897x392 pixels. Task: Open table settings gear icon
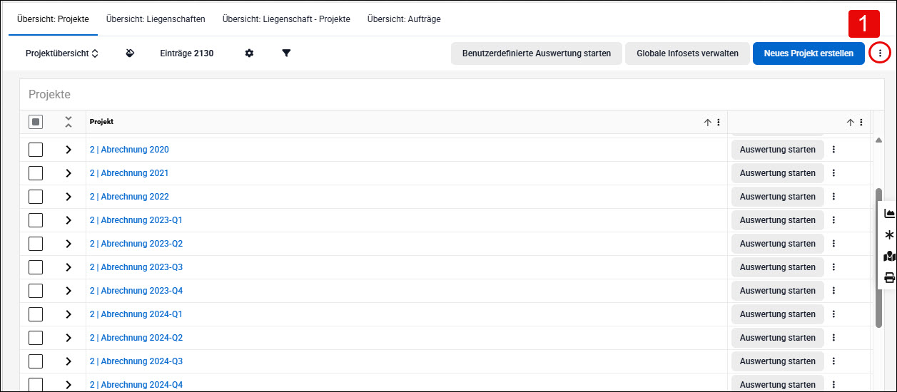click(x=249, y=53)
